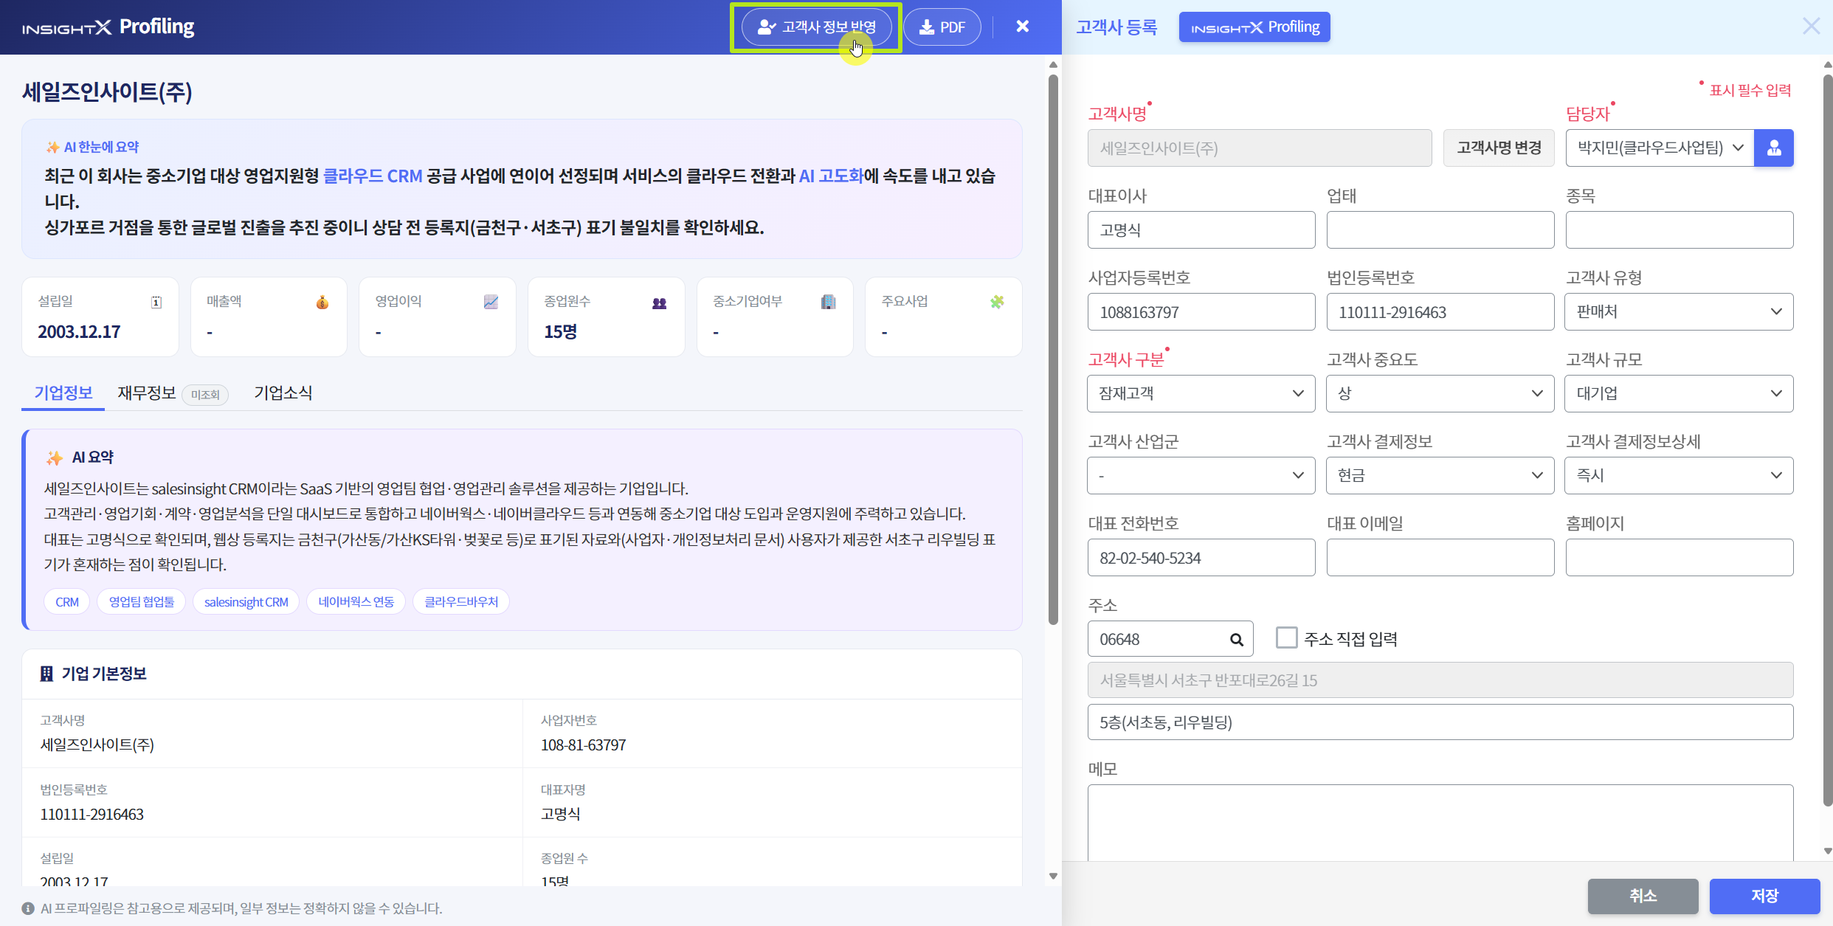Click the info icon in the footer notice
Screen dimensions: 1833x926
28,908
